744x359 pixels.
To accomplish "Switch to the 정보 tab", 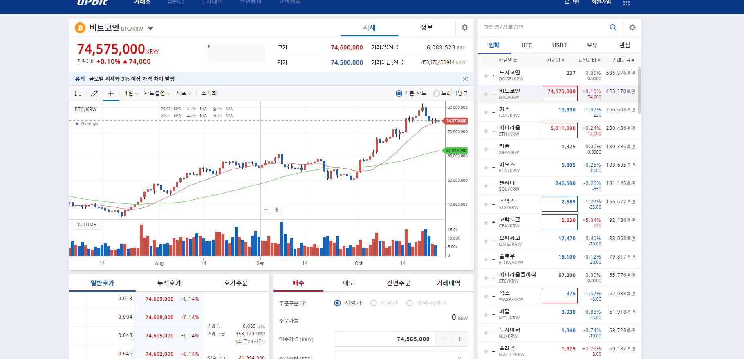I will point(426,27).
